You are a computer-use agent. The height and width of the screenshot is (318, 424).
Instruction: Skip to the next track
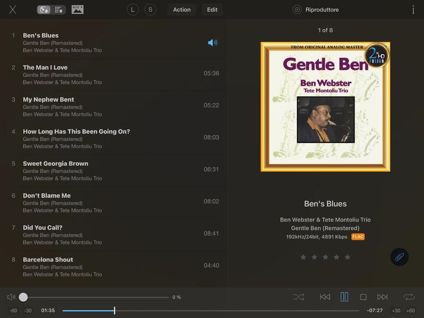[382, 297]
